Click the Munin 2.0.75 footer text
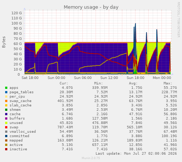The height and width of the screenshot is (162, 182). (x=91, y=158)
